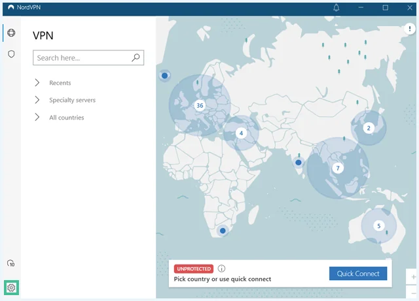Select East Asia cluster marker 2

point(369,128)
